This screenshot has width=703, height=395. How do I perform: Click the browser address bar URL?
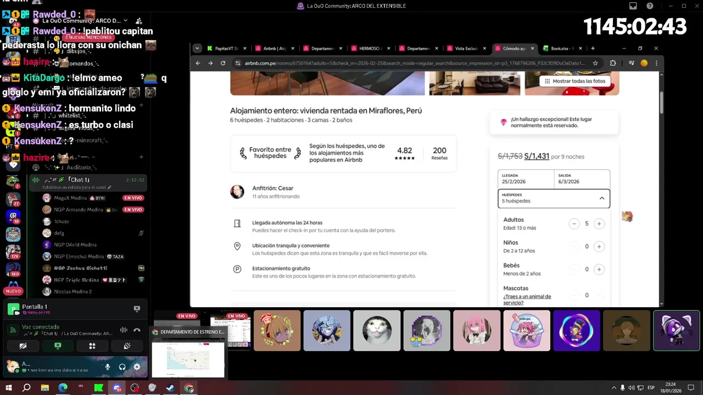pos(414,63)
